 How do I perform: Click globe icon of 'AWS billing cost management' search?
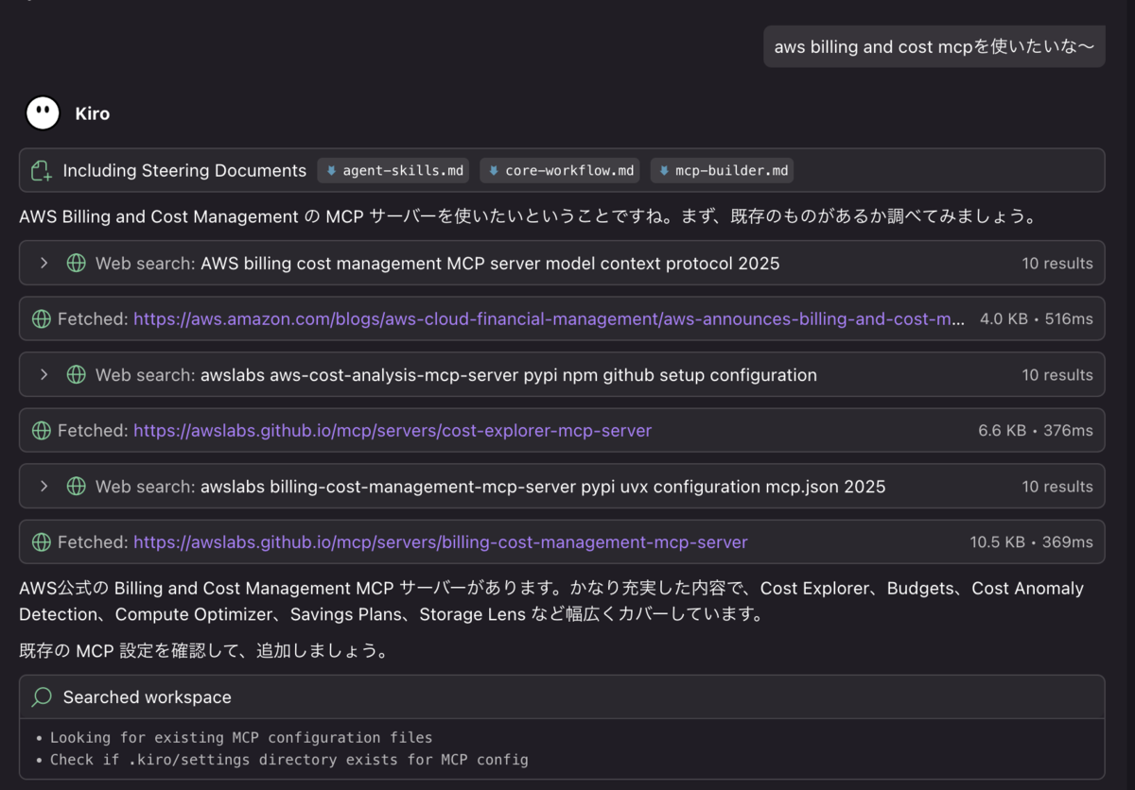[x=77, y=264]
